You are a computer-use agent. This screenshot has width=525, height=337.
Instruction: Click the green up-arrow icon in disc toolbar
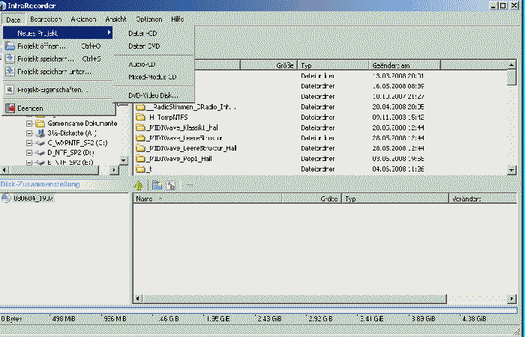coord(139,185)
